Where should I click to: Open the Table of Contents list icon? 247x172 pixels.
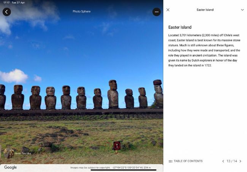171,161
